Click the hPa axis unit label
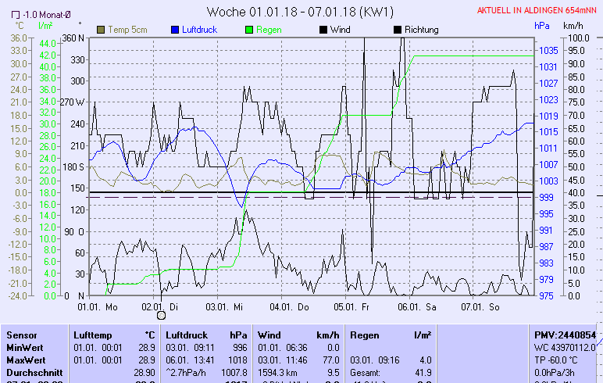Screen dimensions: 603x383 pyautogui.click(x=541, y=26)
